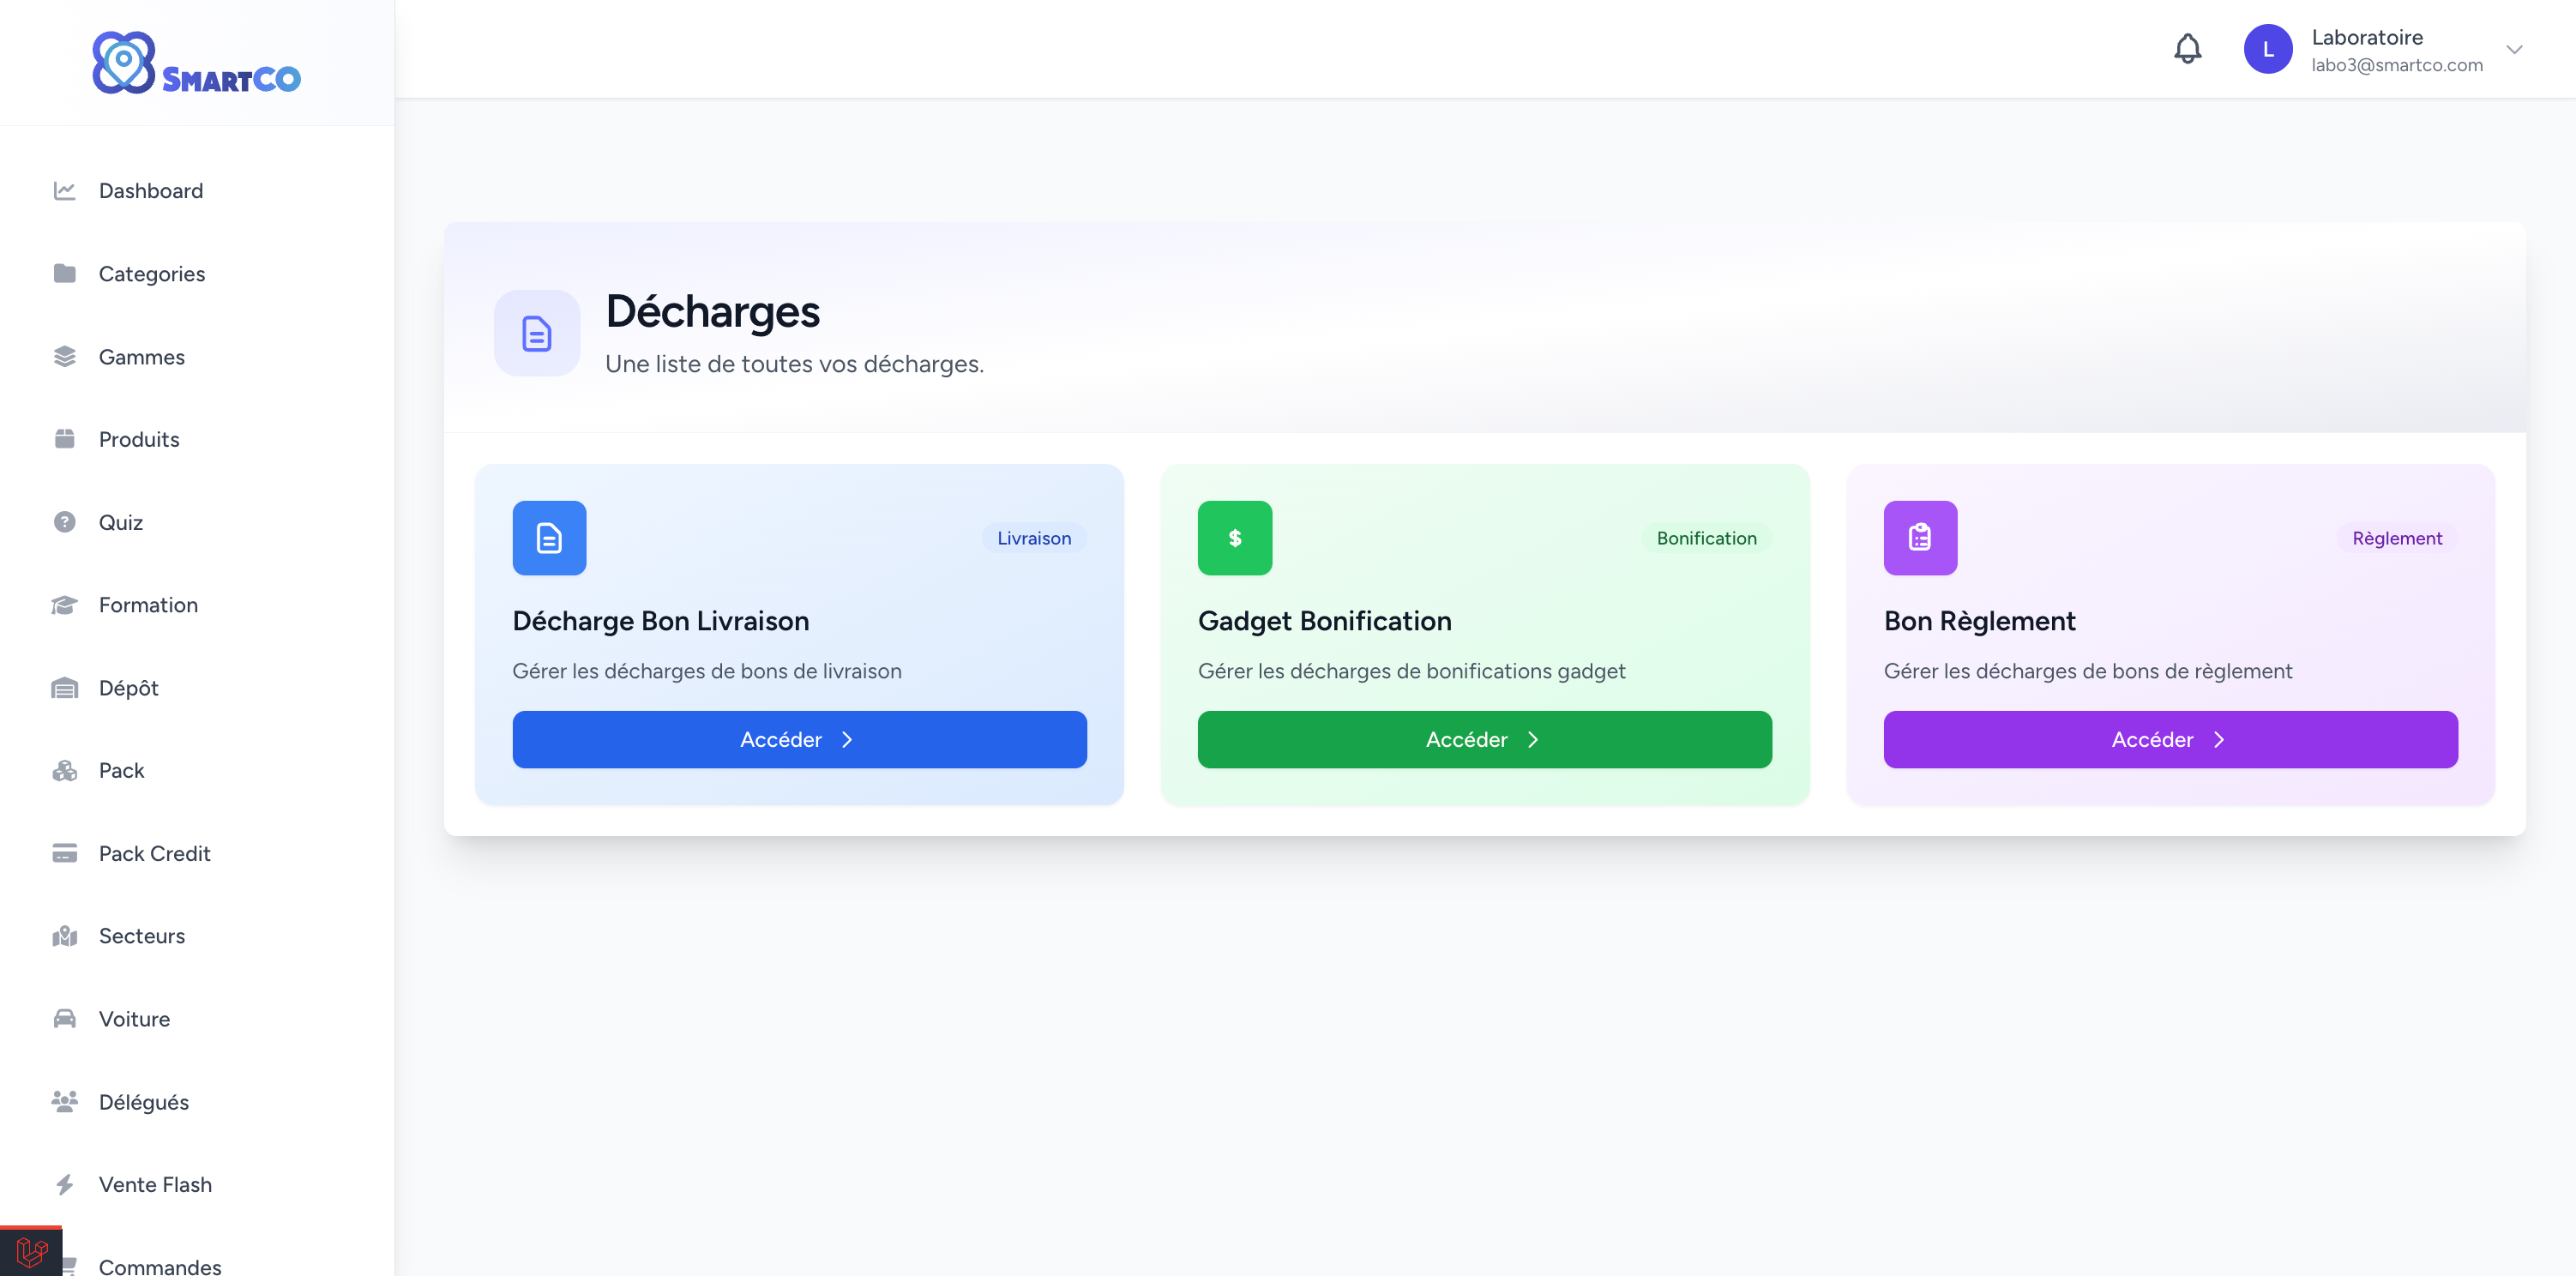This screenshot has width=2576, height=1276.
Task: Click the Produits box icon
Action: click(x=65, y=439)
